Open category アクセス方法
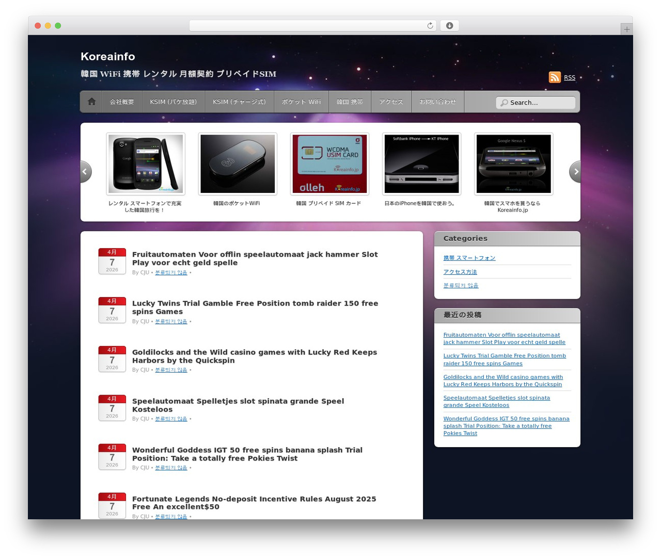Screen dimensions: 661x559 tap(460, 272)
